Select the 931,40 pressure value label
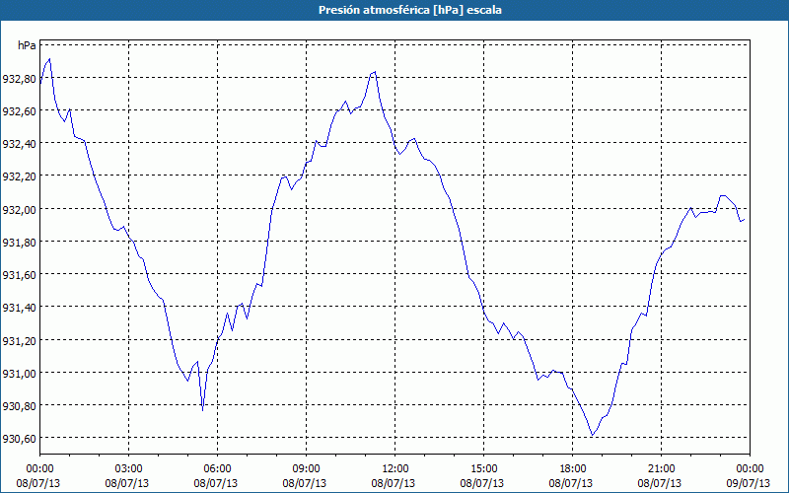 click(x=19, y=308)
